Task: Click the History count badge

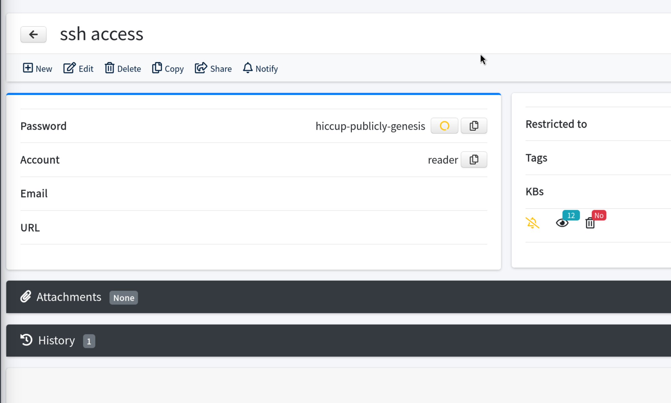Action: 89,341
